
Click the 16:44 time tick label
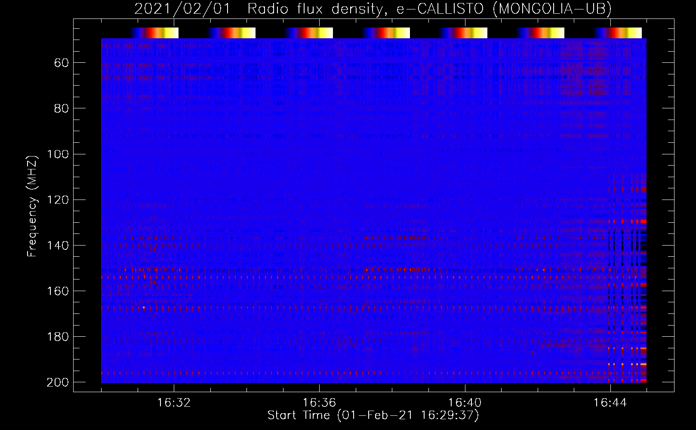pyautogui.click(x=610, y=403)
